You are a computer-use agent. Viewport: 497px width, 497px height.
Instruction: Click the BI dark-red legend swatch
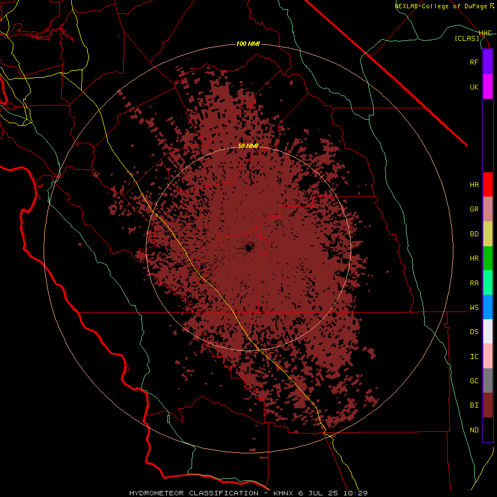pos(488,405)
